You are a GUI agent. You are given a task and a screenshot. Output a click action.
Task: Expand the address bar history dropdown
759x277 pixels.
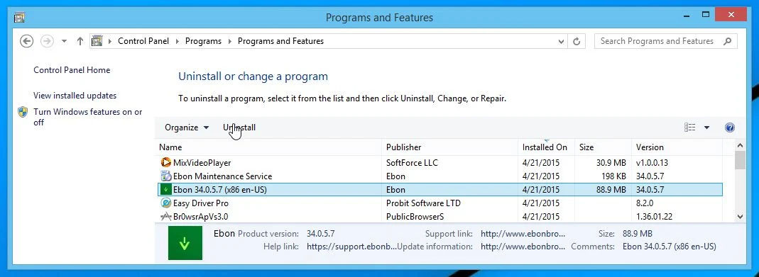(561, 42)
